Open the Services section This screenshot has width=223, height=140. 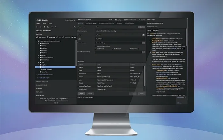click(39, 92)
